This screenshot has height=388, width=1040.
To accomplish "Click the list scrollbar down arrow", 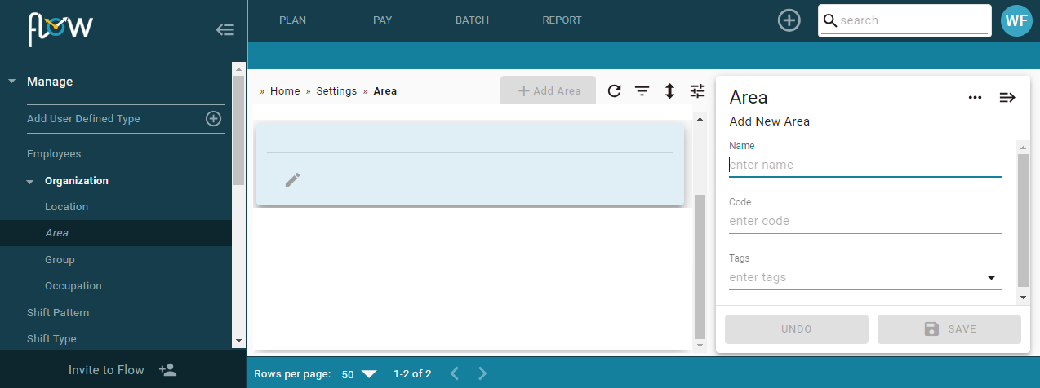I will pyautogui.click(x=700, y=346).
